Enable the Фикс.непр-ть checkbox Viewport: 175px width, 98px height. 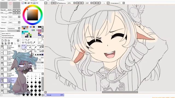(x=1, y=33)
